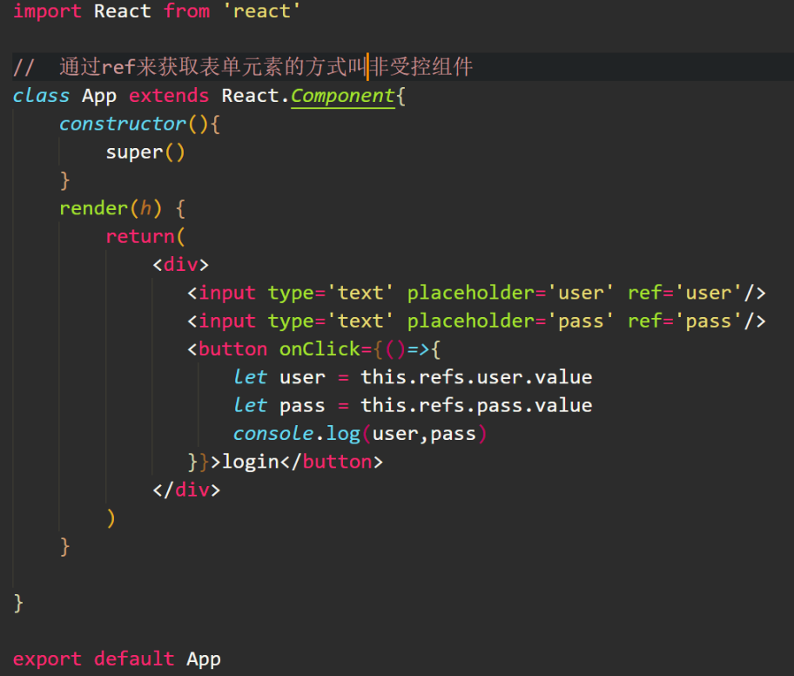Viewport: 794px width, 676px height.
Task: Click 'App' in the export statement
Action: [204, 659]
